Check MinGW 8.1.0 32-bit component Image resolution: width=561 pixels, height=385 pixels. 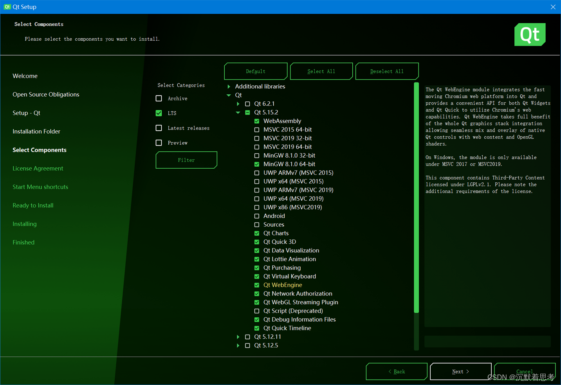257,155
